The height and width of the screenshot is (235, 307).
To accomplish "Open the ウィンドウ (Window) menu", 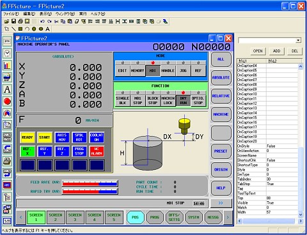I will 65,14.
